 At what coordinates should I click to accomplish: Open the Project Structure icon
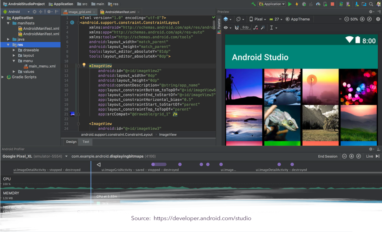click(364, 4)
